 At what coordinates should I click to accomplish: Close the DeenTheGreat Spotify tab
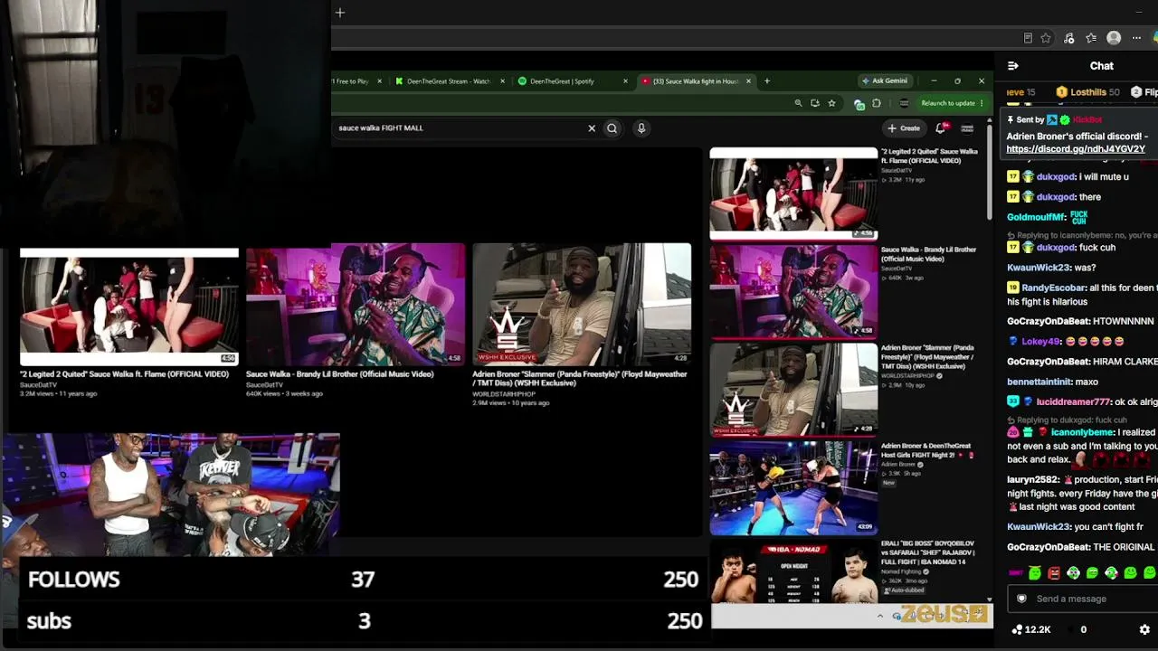pos(625,81)
